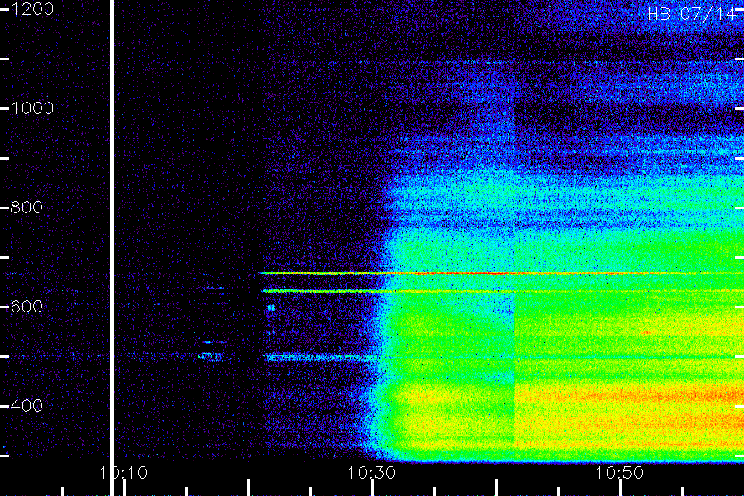Click the 800 frequency axis label
This screenshot has width=744, height=496.
(x=26, y=207)
